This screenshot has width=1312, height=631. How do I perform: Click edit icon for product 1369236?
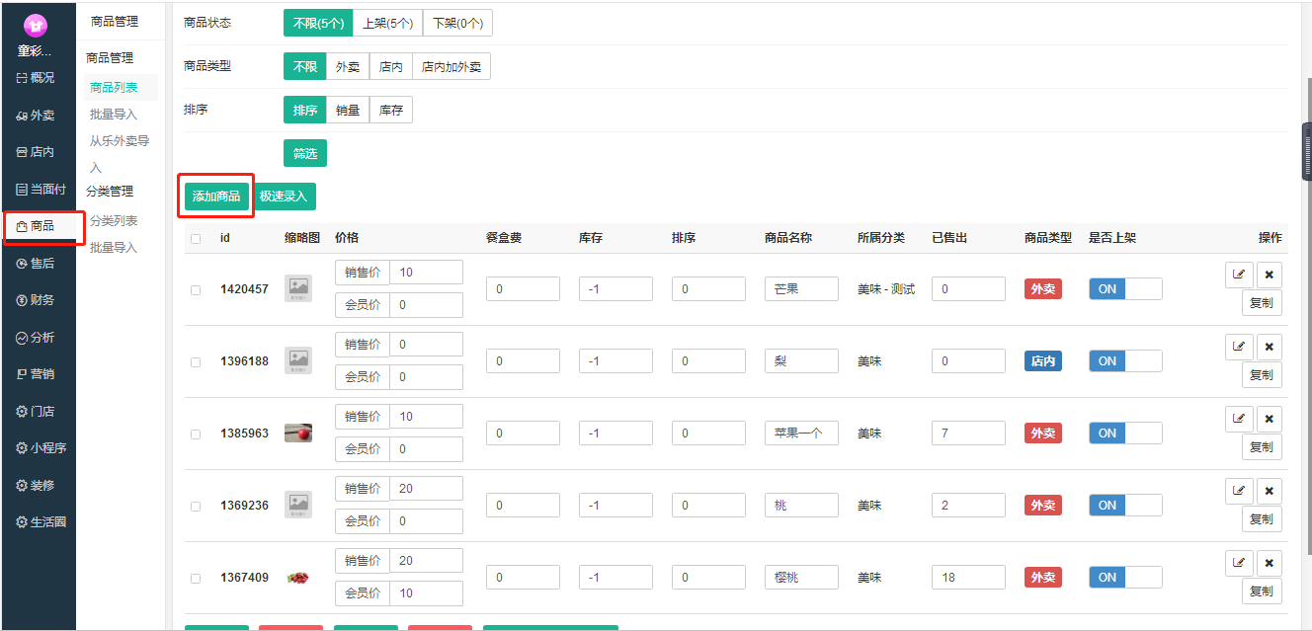(1239, 491)
